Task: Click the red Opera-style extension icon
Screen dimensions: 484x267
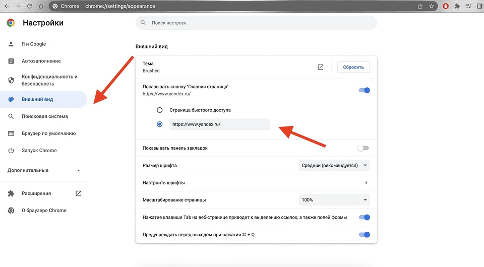Action: (446, 6)
